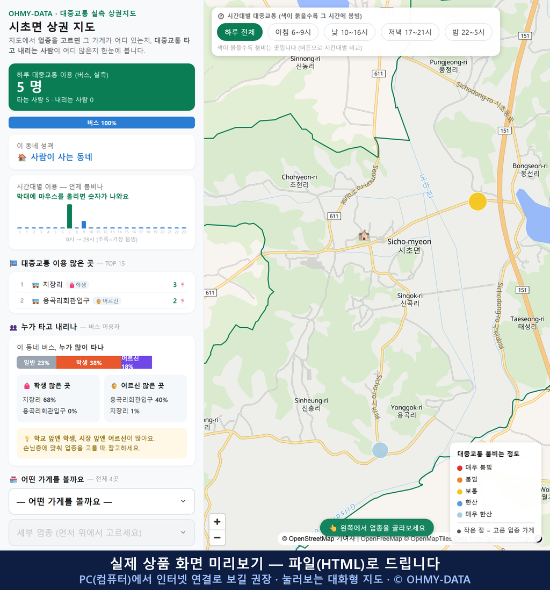Switch to 아침 6~9시 time filter

(x=293, y=32)
